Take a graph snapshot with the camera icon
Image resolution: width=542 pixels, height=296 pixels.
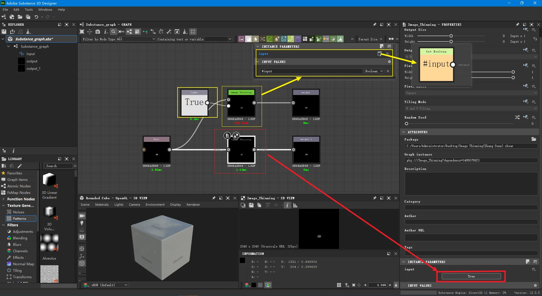click(98, 32)
